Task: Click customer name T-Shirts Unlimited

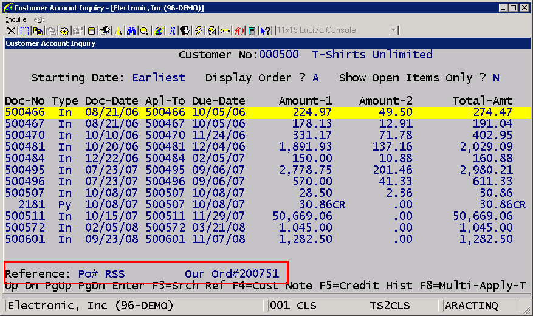Action: 372,54
